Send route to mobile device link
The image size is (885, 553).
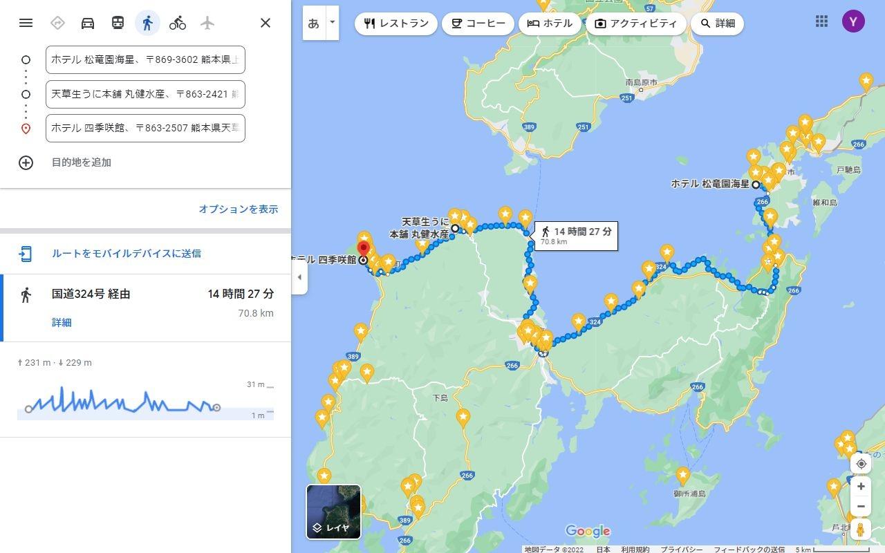point(127,254)
